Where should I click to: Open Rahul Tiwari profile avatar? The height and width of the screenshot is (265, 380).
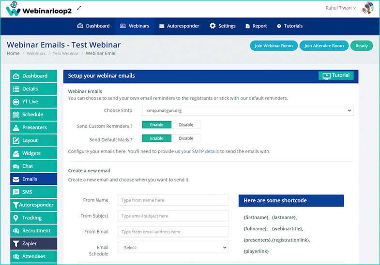[368, 8]
